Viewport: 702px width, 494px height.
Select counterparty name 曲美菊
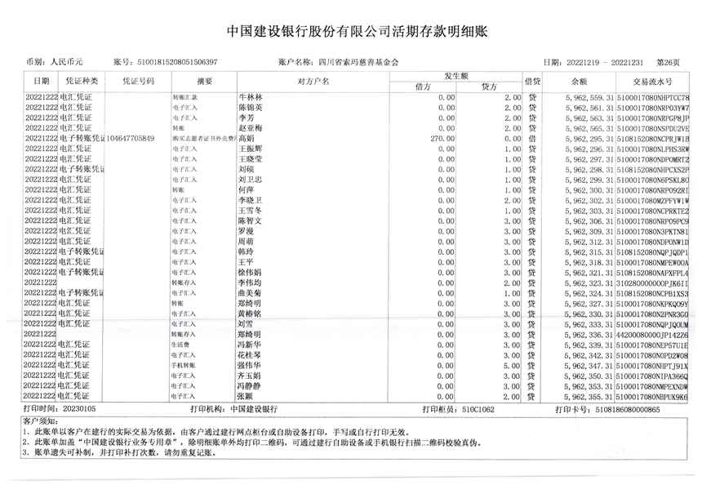[251, 293]
